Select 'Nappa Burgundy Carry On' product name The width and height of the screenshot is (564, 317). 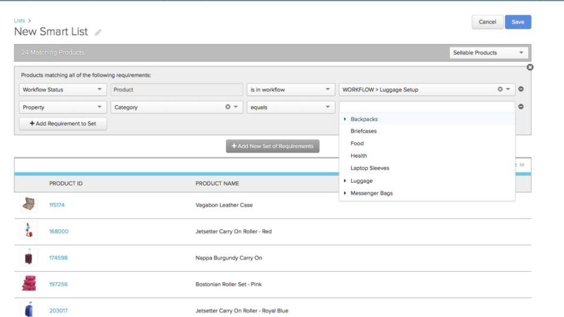click(229, 258)
